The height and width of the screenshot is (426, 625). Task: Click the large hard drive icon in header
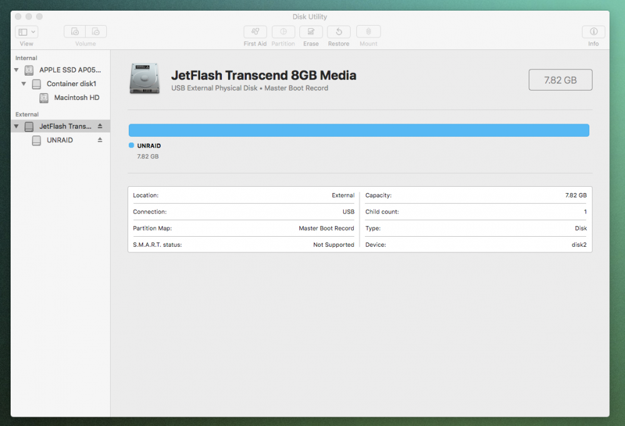(x=144, y=79)
